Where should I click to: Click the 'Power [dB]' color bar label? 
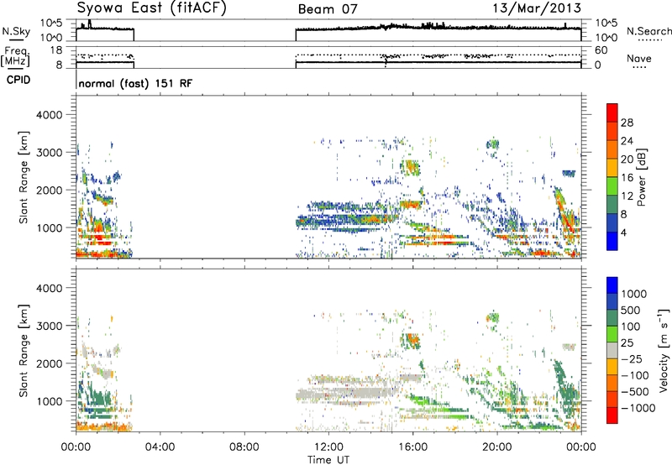641,177
